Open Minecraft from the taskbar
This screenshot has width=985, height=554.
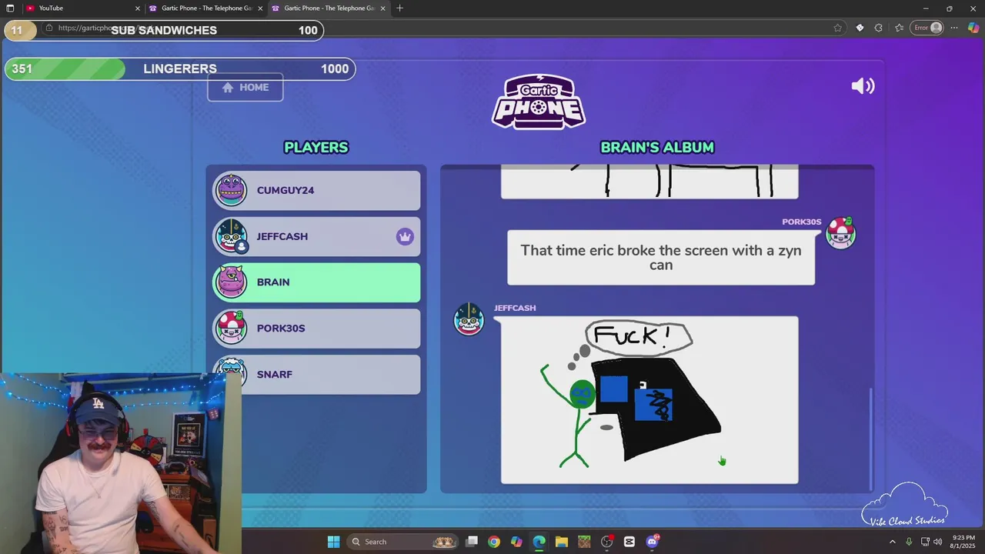(584, 542)
